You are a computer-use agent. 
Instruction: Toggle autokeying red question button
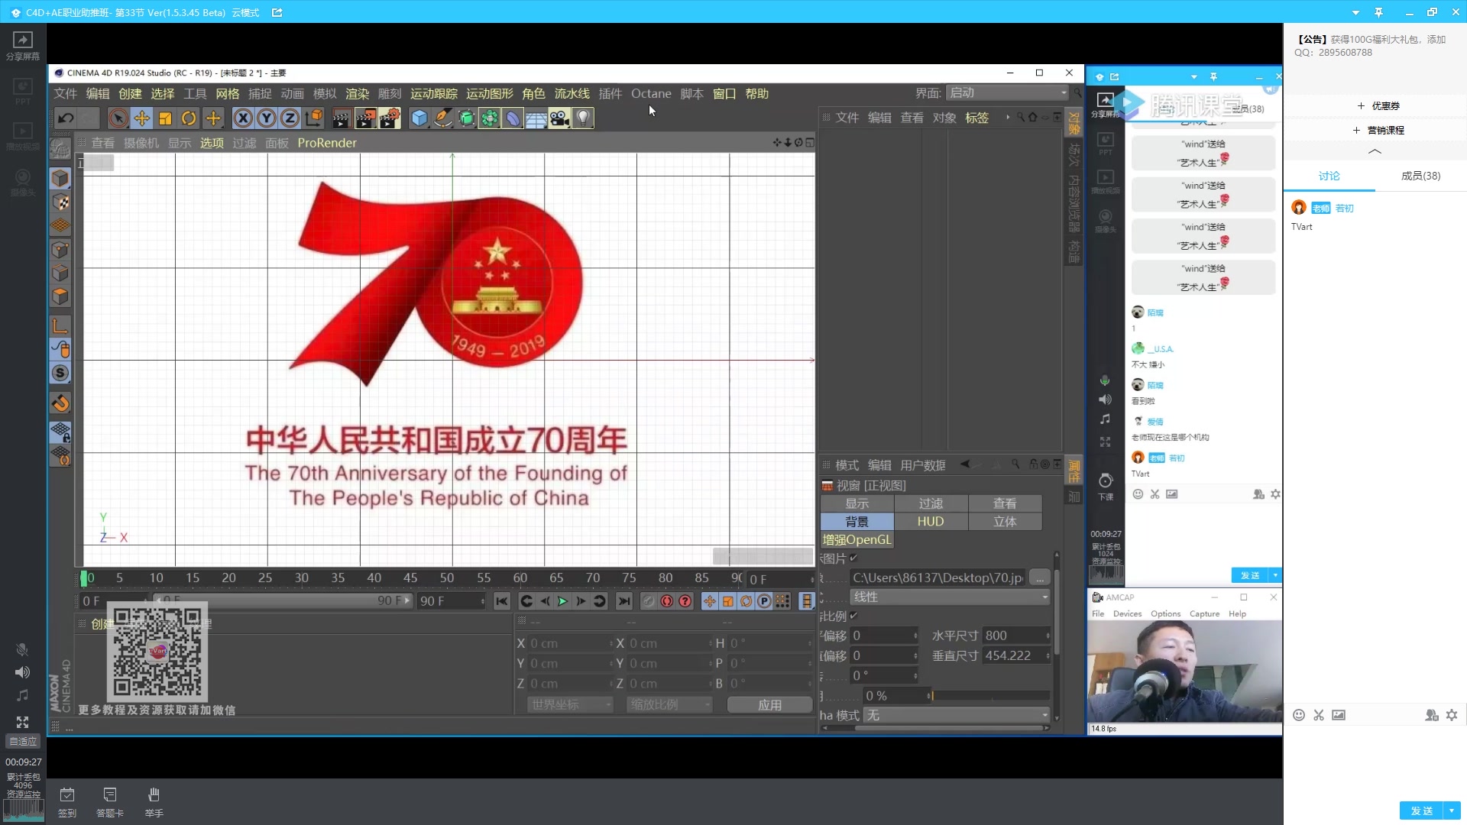tap(685, 601)
